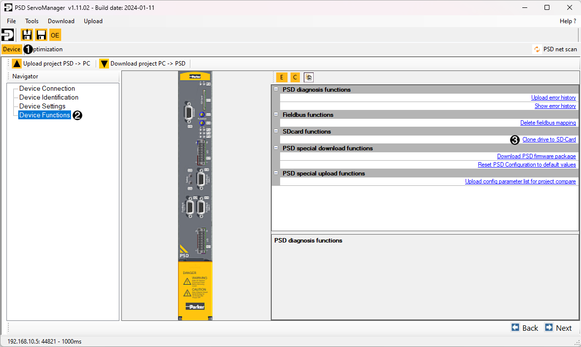
Task: Click the Clone drive to SD-Card link
Action: 549,139
